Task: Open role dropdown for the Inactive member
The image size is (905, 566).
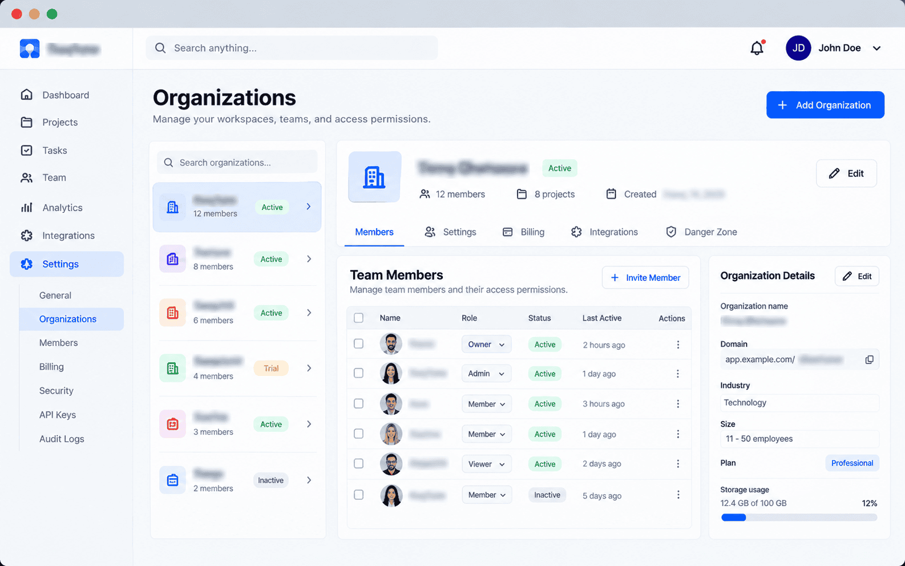Action: (x=486, y=495)
